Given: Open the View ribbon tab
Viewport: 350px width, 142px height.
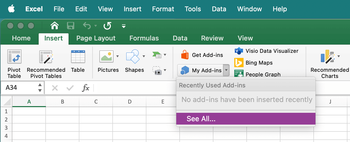Looking at the screenshot, I should coord(245,38).
